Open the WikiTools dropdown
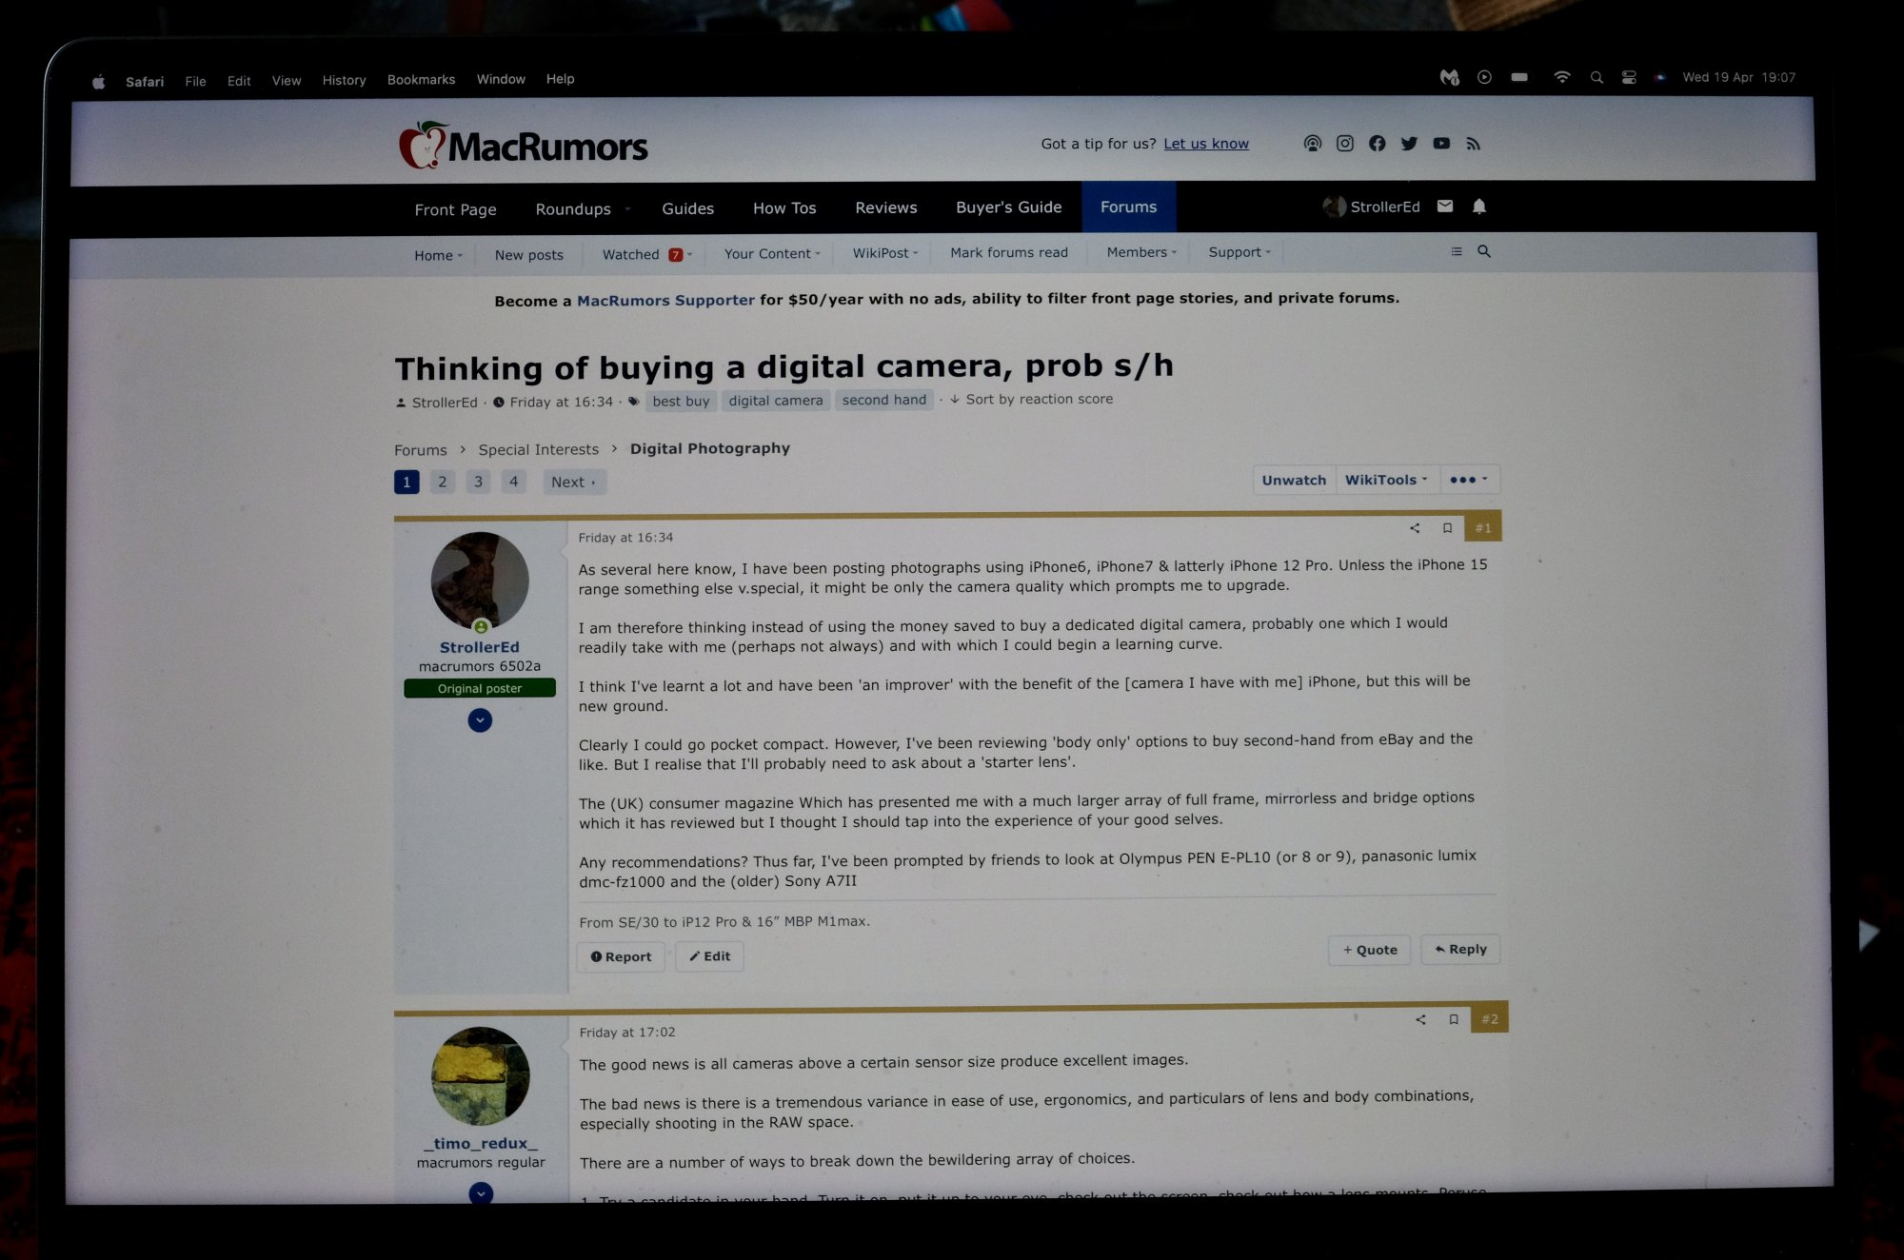 pos(1385,480)
